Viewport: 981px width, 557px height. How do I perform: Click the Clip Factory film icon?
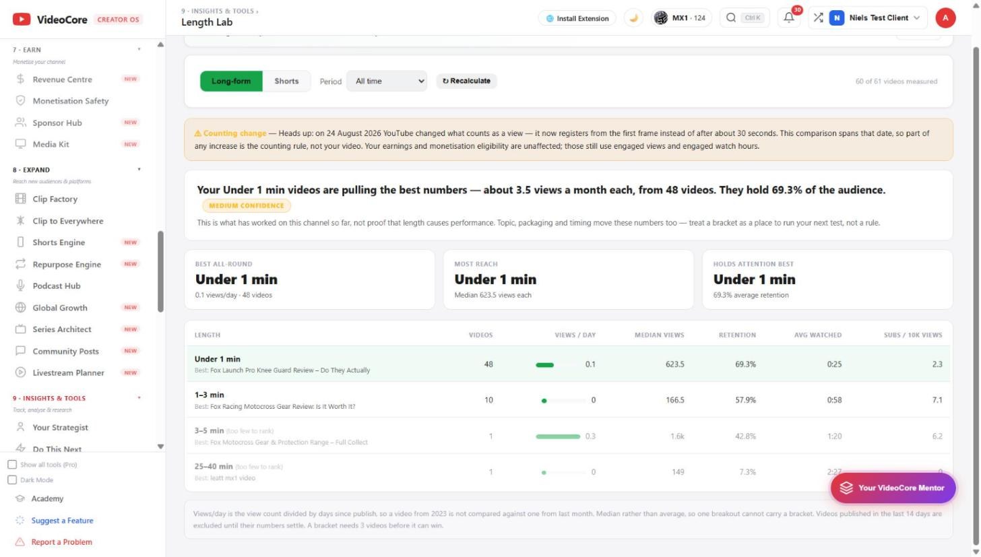(20, 199)
